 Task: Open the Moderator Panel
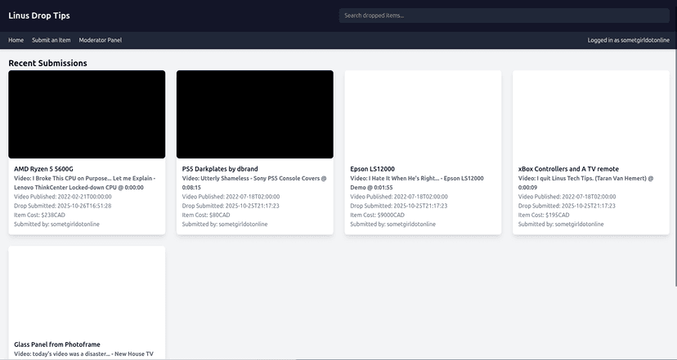click(x=101, y=40)
